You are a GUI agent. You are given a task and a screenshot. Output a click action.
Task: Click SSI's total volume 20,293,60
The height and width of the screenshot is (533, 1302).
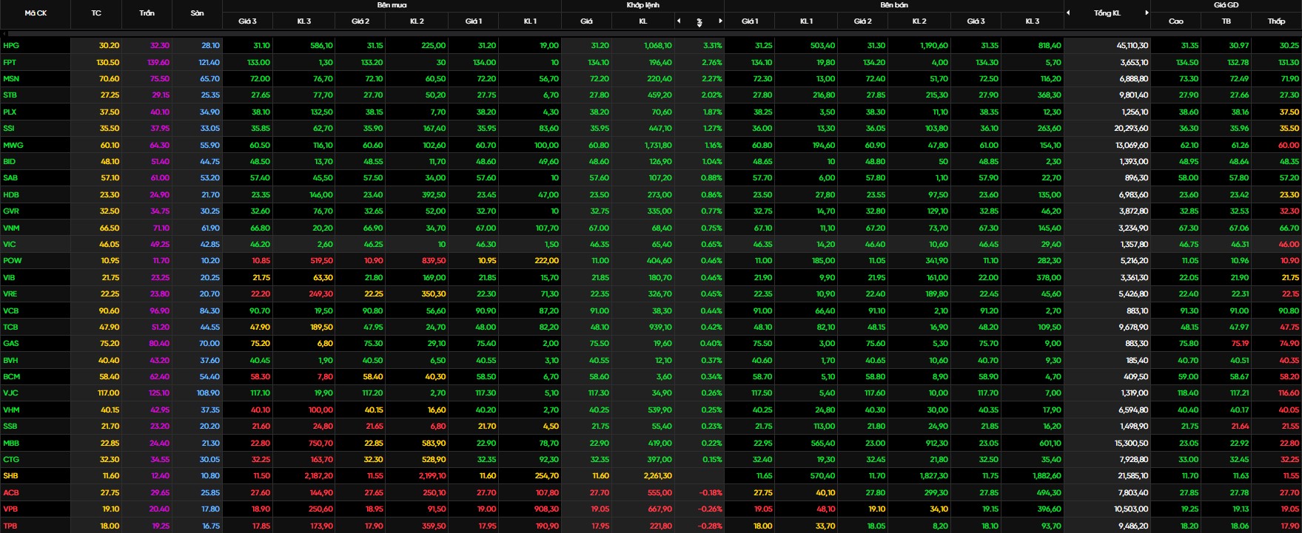click(1132, 129)
